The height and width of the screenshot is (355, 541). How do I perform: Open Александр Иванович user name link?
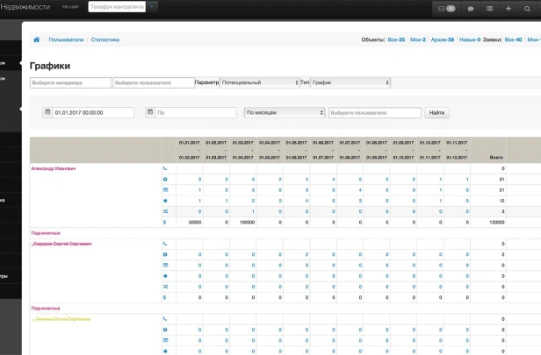54,168
